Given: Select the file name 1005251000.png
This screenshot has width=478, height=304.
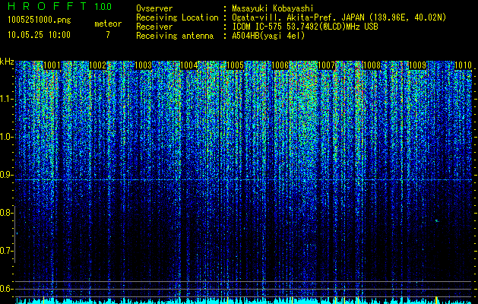Looking at the screenshot, I should 40,20.
